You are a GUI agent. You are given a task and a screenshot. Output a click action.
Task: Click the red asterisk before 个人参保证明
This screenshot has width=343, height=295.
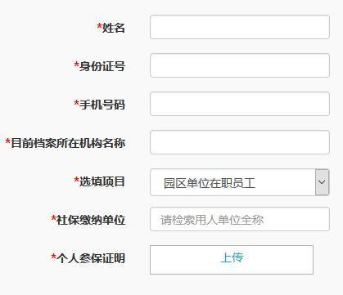pyautogui.click(x=54, y=257)
